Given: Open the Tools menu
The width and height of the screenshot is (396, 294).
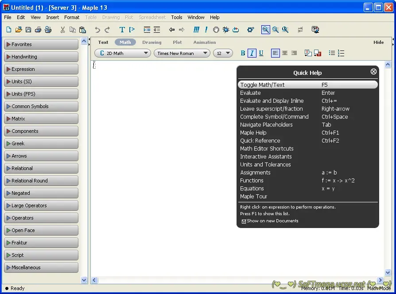Looking at the screenshot, I should tap(176, 17).
